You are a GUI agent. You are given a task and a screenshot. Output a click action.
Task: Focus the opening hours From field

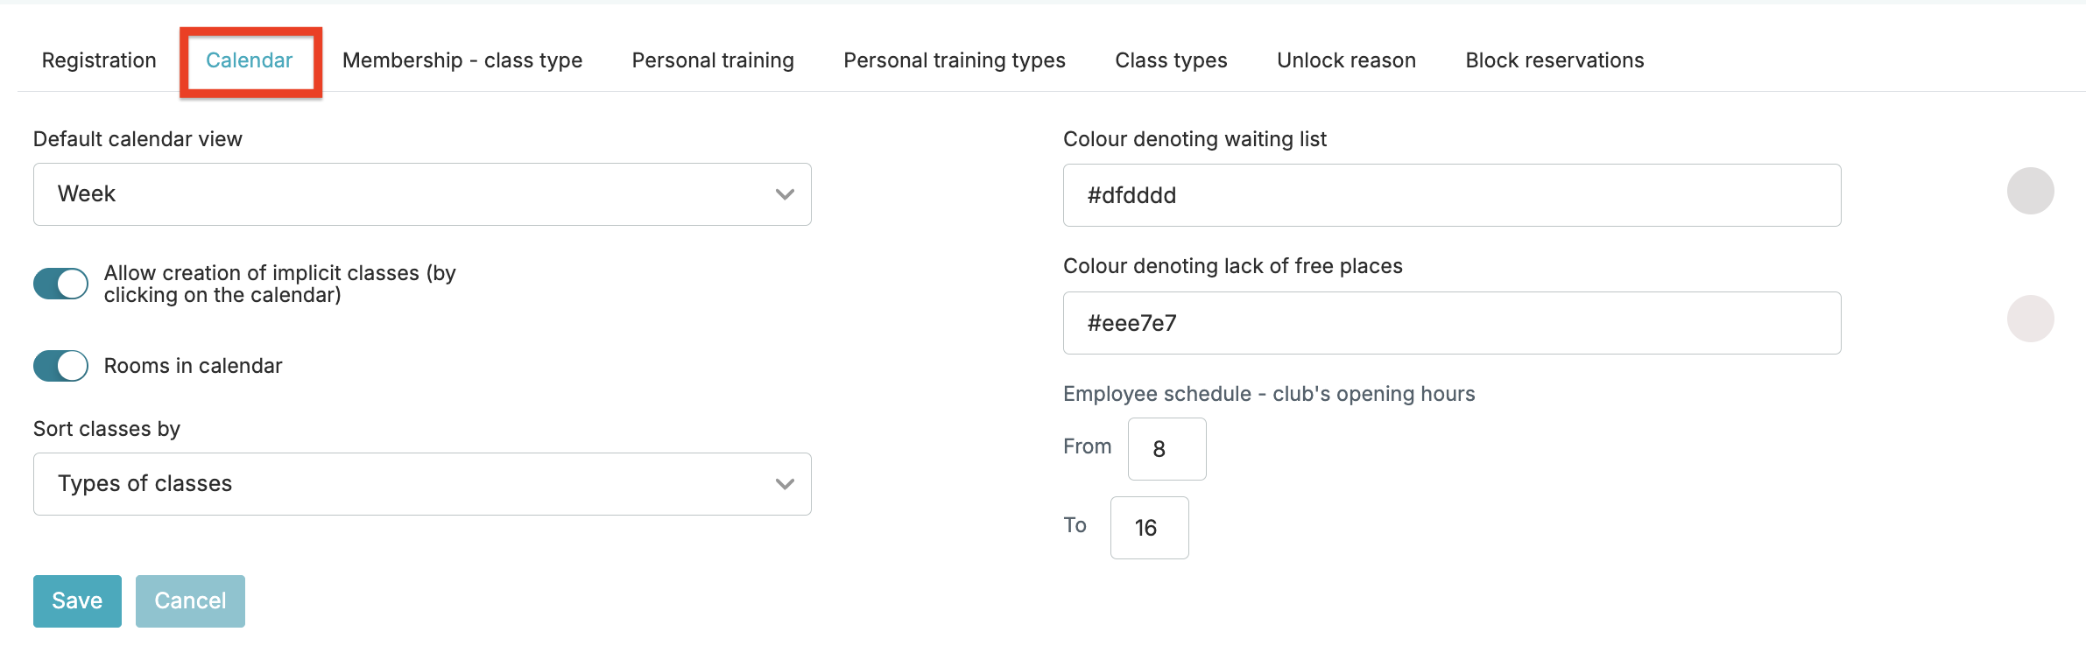tap(1166, 449)
